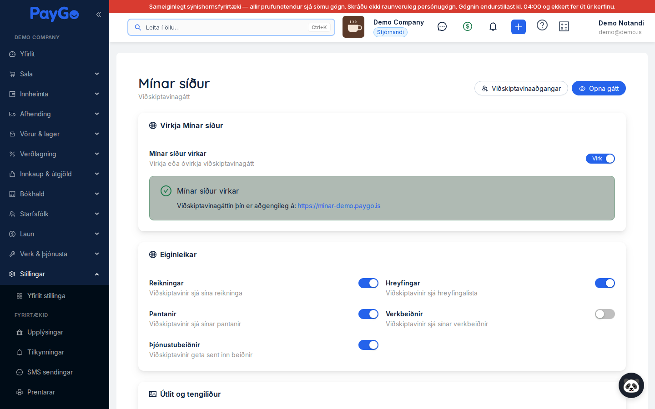Click the Stjórnandi role badge
This screenshot has width=655, height=409.
390,32
